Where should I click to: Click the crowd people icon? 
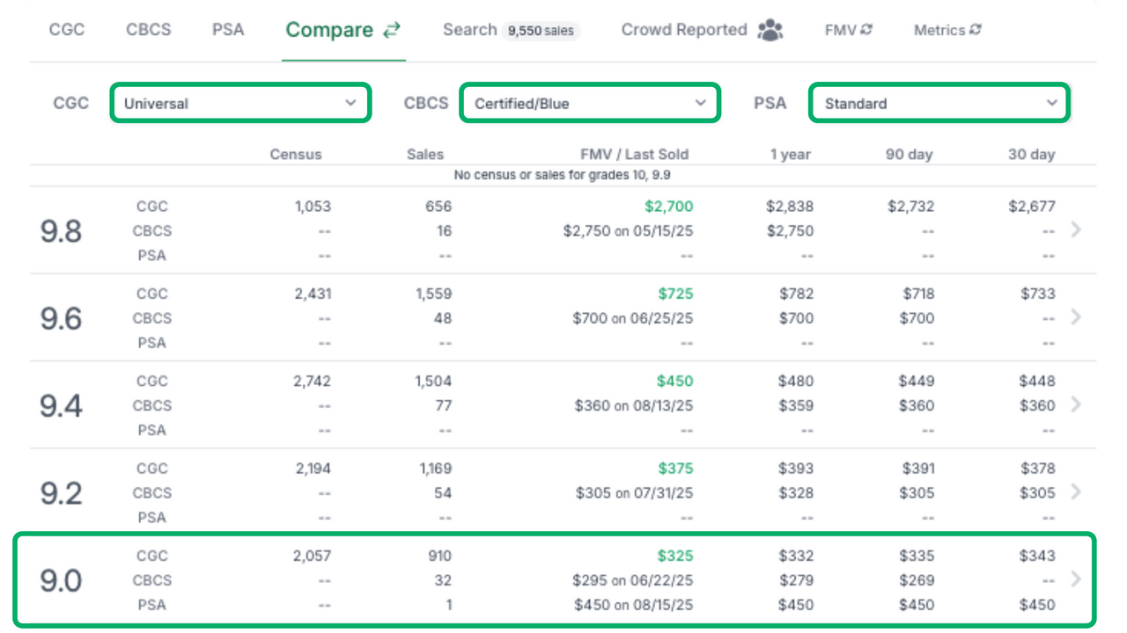tap(770, 30)
